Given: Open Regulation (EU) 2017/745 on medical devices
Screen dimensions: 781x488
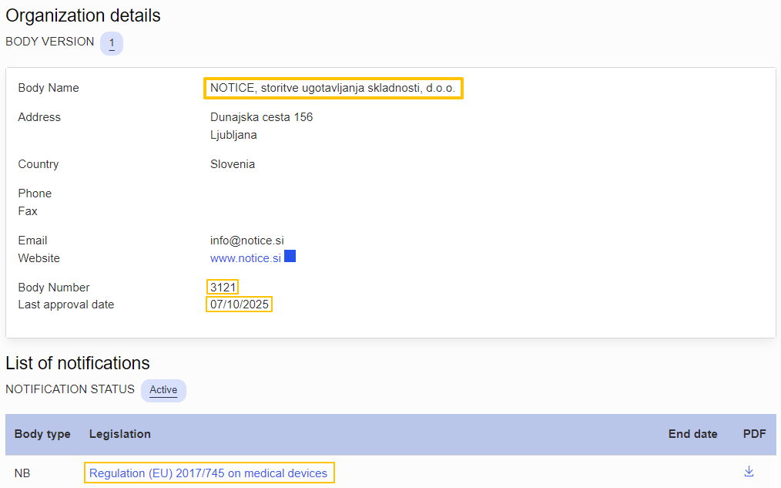Looking at the screenshot, I should (209, 473).
